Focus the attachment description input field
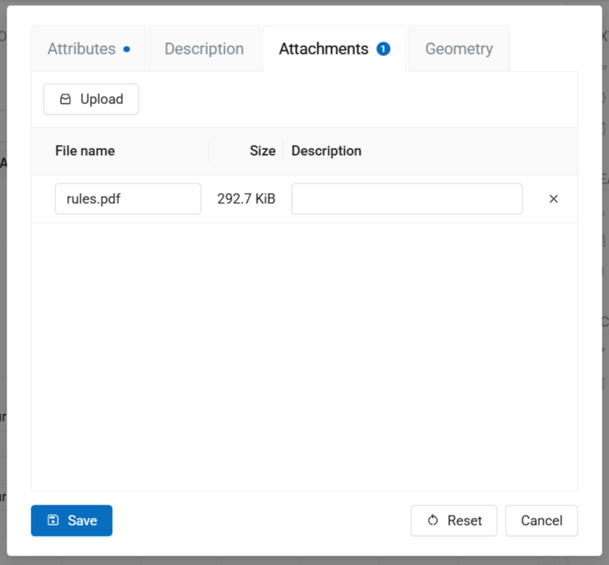 pyautogui.click(x=407, y=199)
